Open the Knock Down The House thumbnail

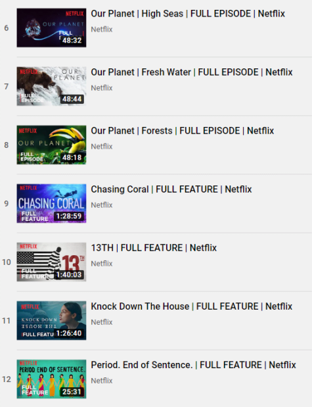[x=51, y=321]
